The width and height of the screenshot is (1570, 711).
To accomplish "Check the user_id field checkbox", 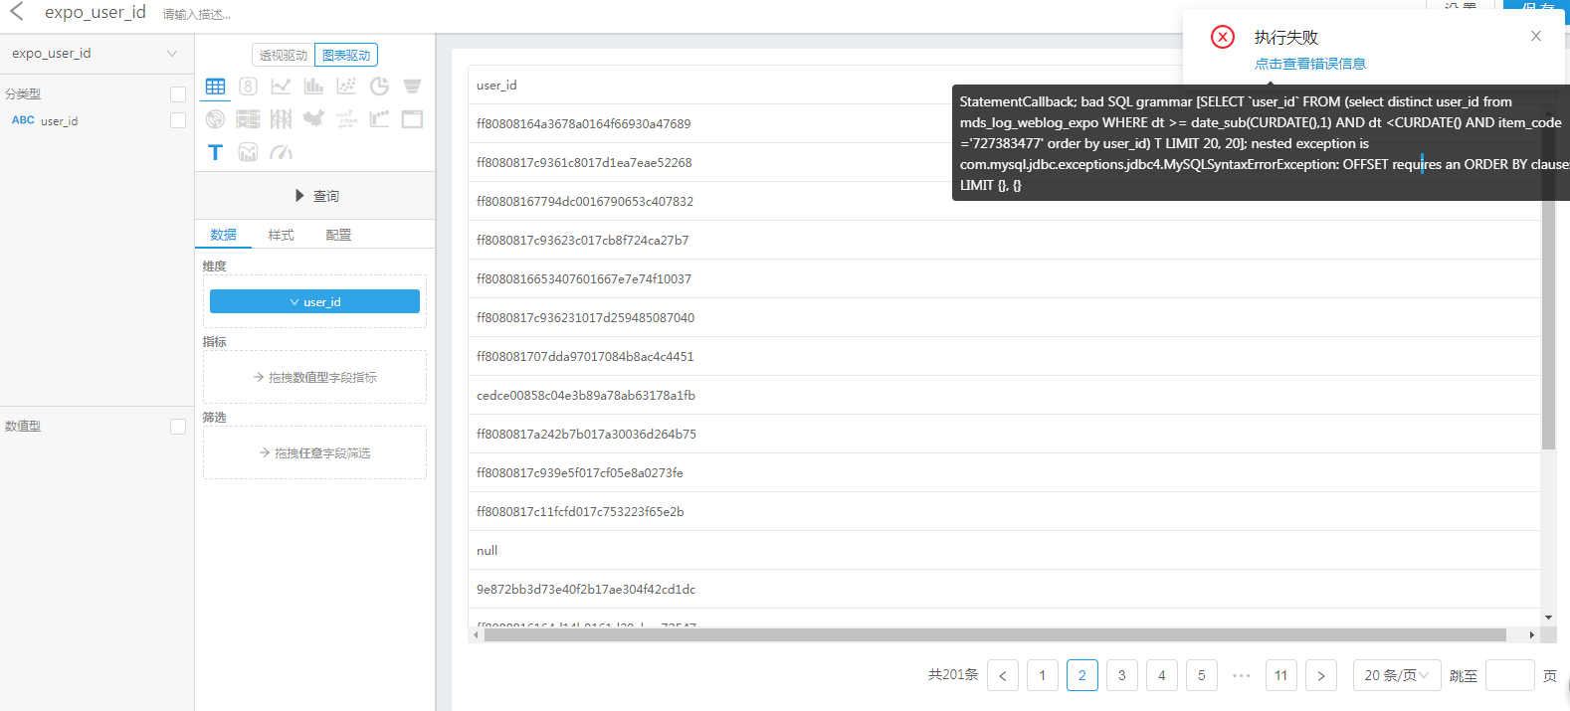I will (178, 120).
